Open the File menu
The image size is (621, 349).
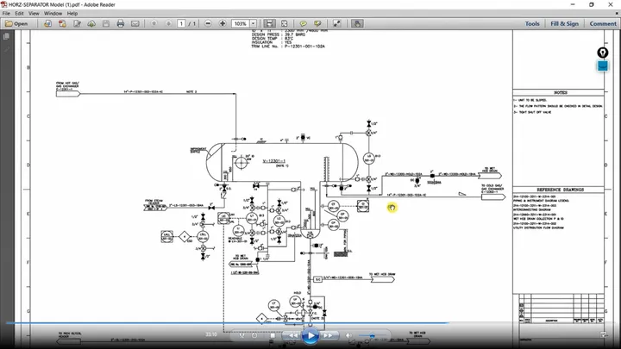point(6,14)
